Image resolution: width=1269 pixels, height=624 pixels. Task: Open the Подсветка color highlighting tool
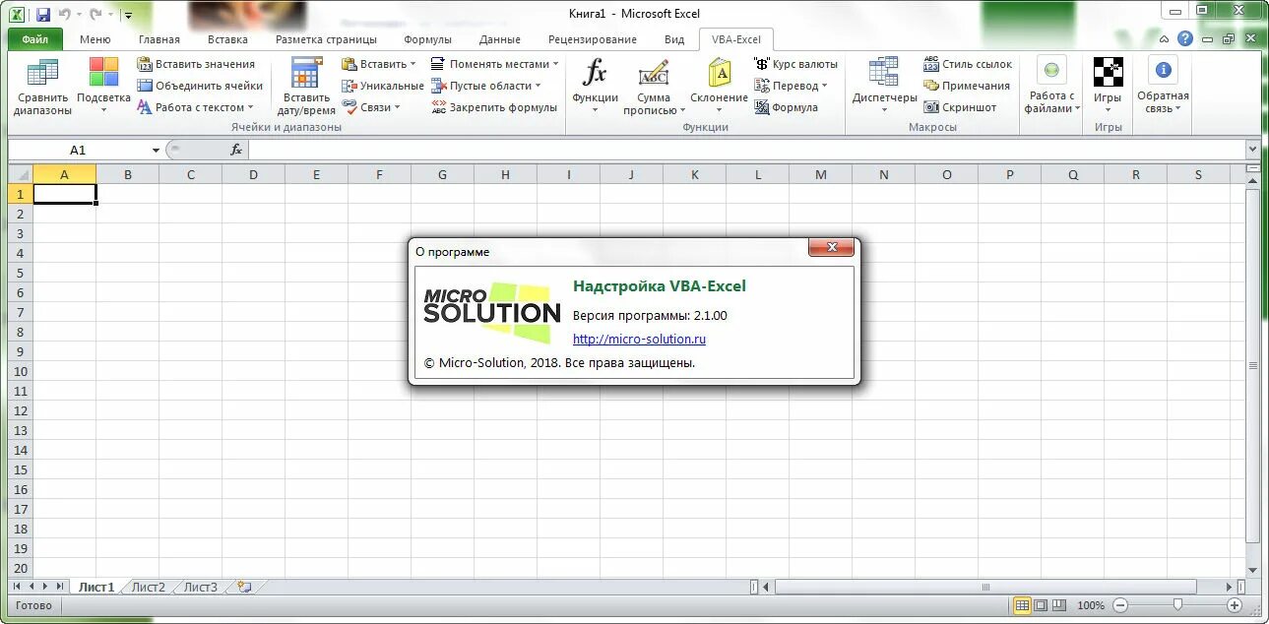(x=103, y=87)
